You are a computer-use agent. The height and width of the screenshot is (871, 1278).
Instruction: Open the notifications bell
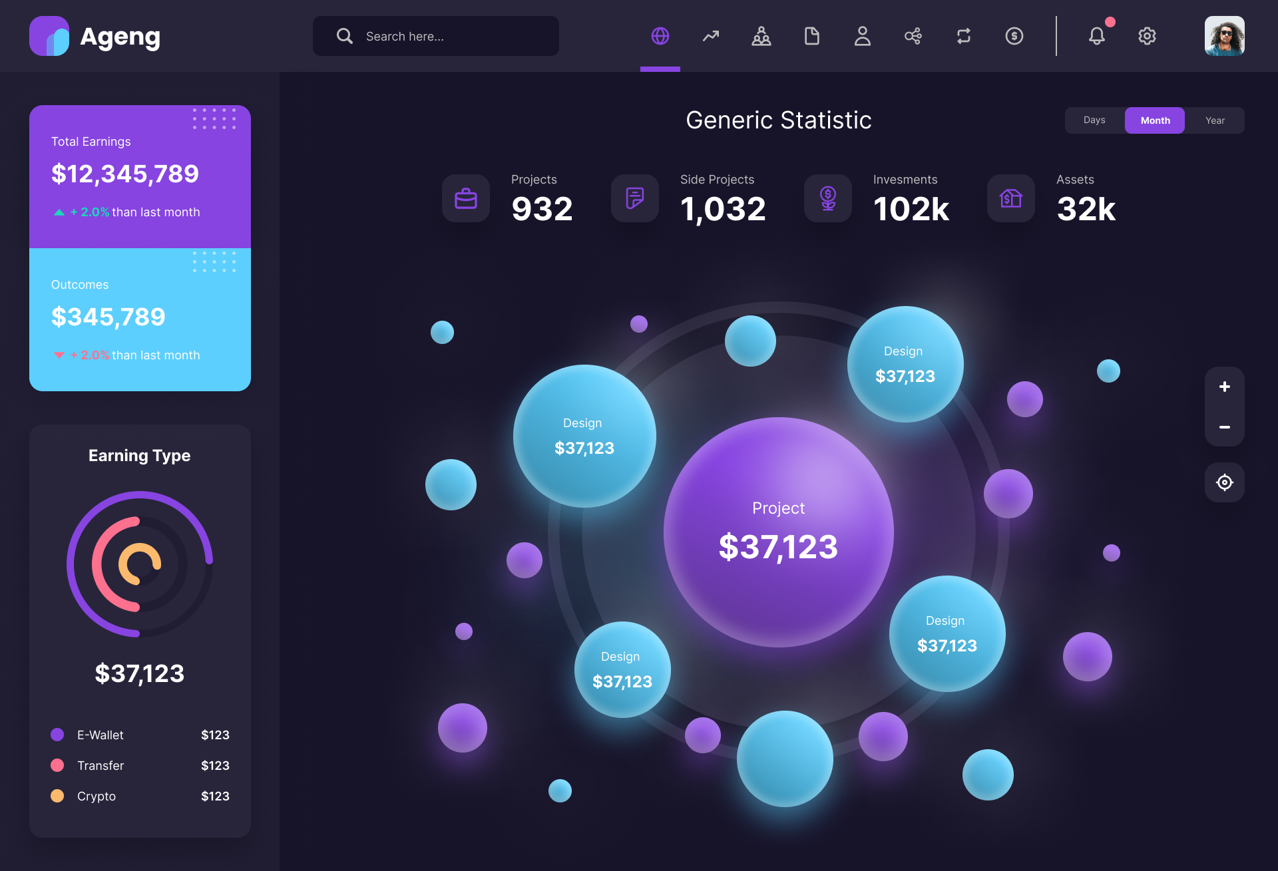coord(1097,36)
